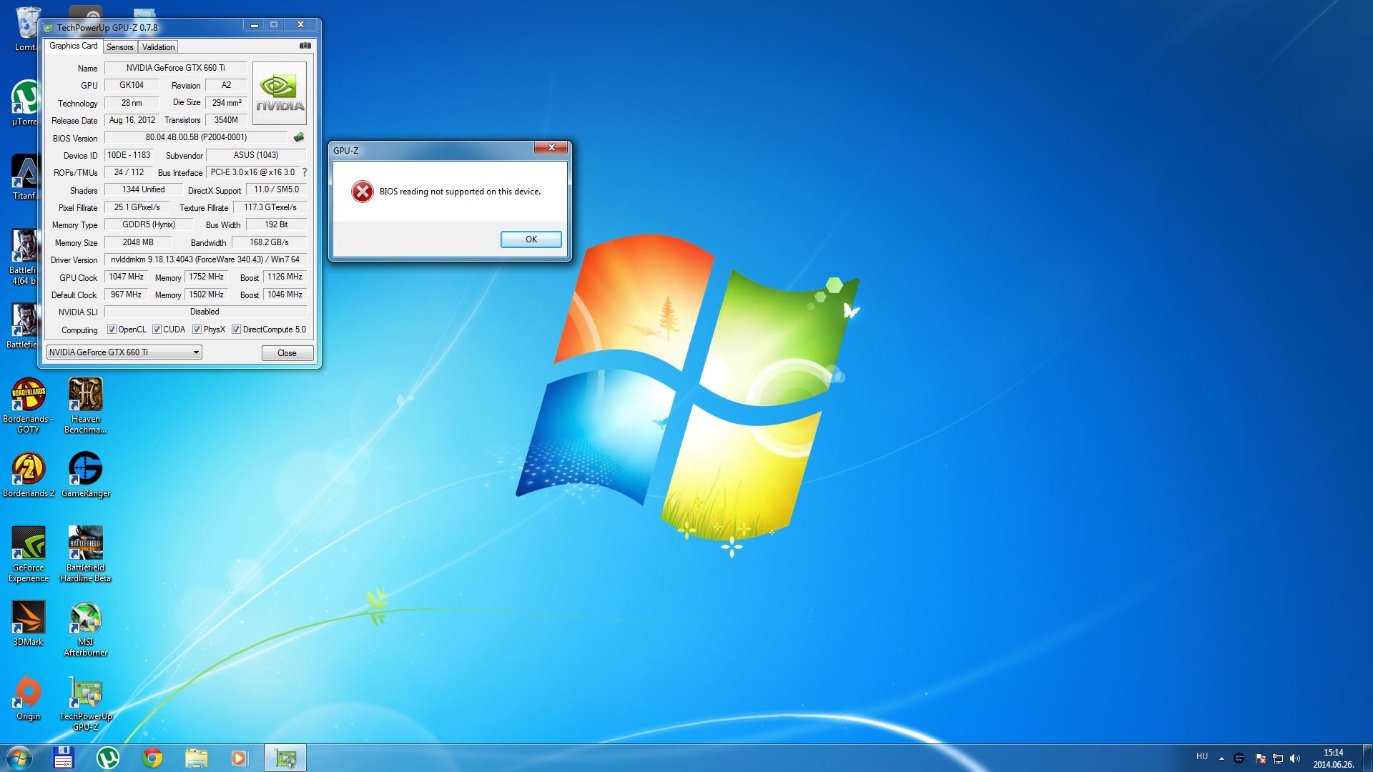Open Windows Explorer from the taskbar
The height and width of the screenshot is (772, 1373).
click(x=196, y=758)
